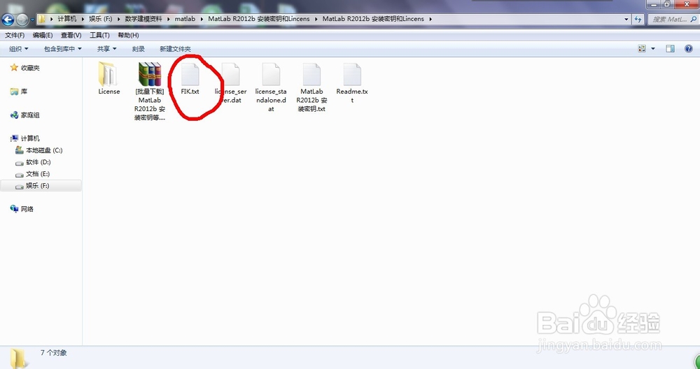The width and height of the screenshot is (700, 369).
Task: Select 库 in navigation pane
Action: point(24,92)
